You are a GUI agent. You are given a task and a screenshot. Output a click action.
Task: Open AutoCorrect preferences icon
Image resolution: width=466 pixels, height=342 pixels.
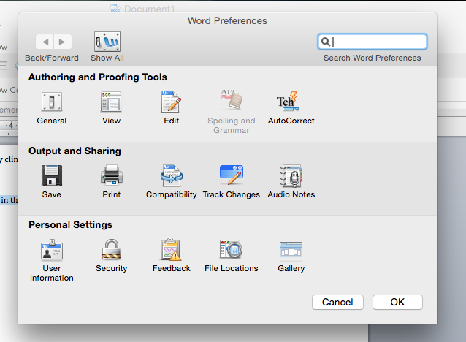(288, 102)
